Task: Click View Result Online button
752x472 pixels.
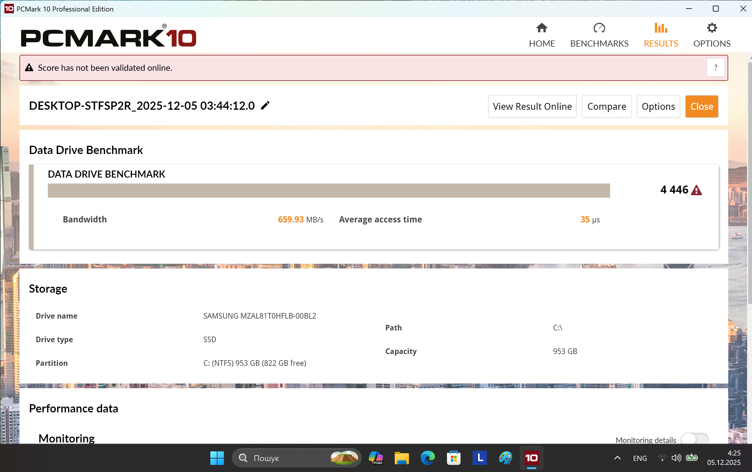Action: tap(532, 106)
